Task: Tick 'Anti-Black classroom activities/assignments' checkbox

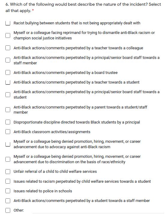Action: 8,132
